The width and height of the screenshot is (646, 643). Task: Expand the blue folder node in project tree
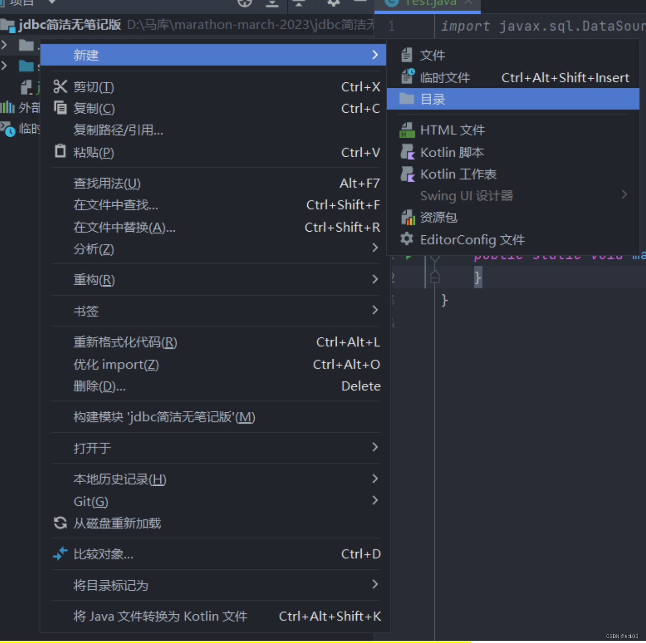pyautogui.click(x=4, y=66)
